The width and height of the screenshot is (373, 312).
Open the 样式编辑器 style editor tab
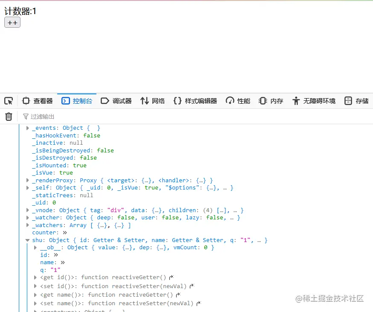coord(195,101)
